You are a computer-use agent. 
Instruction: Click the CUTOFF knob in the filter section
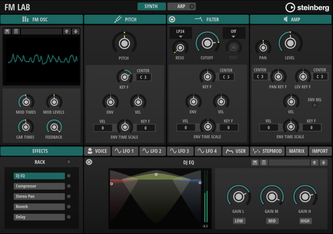(207, 42)
